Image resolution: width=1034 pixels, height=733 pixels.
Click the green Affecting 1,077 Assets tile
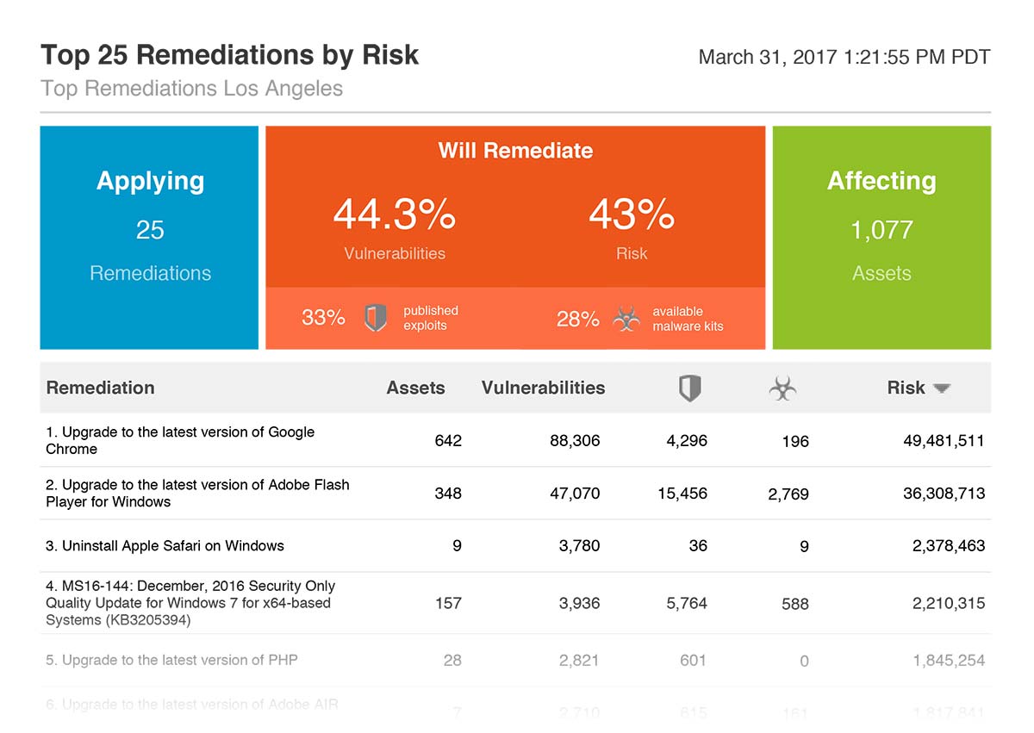tap(881, 237)
